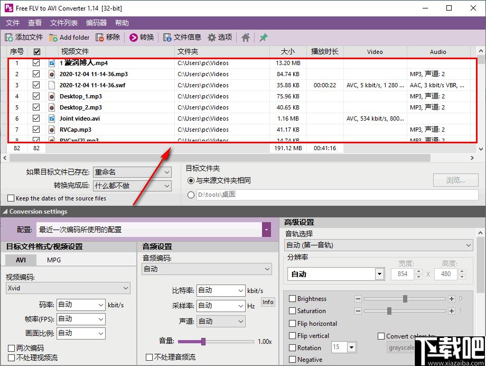Open the 帮助 menu
The image size is (486, 366).
click(x=122, y=23)
